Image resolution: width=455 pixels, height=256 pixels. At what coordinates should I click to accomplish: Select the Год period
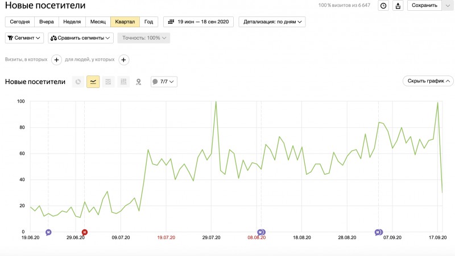(148, 22)
